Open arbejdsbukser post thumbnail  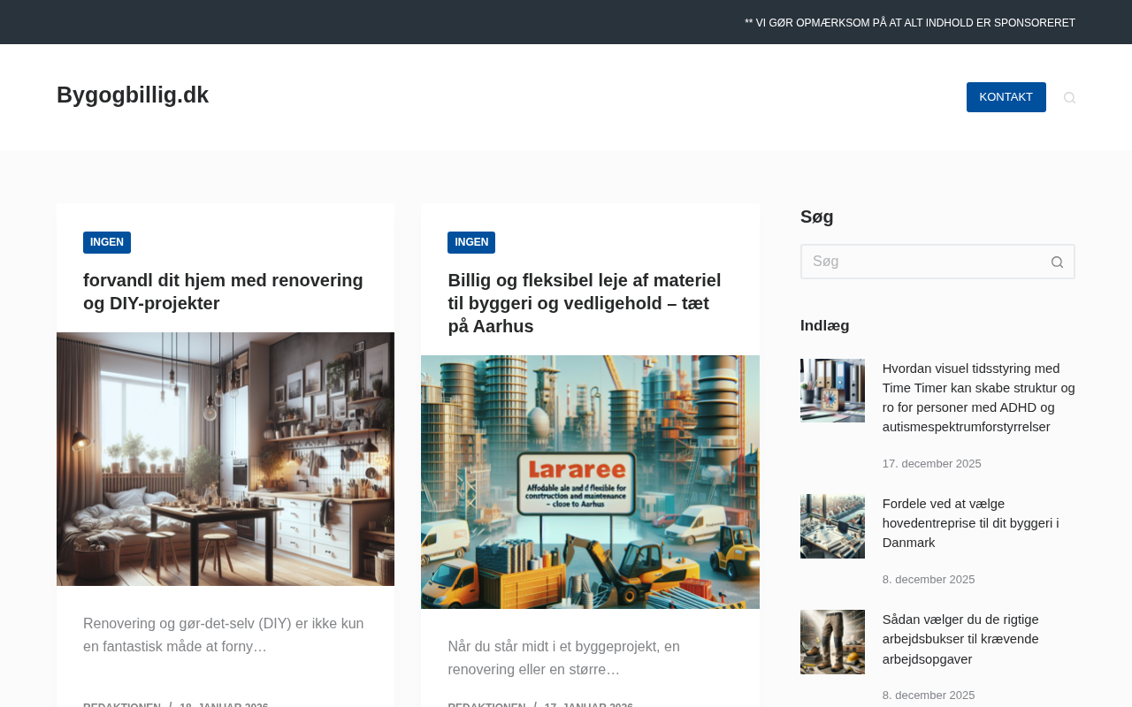(x=832, y=642)
